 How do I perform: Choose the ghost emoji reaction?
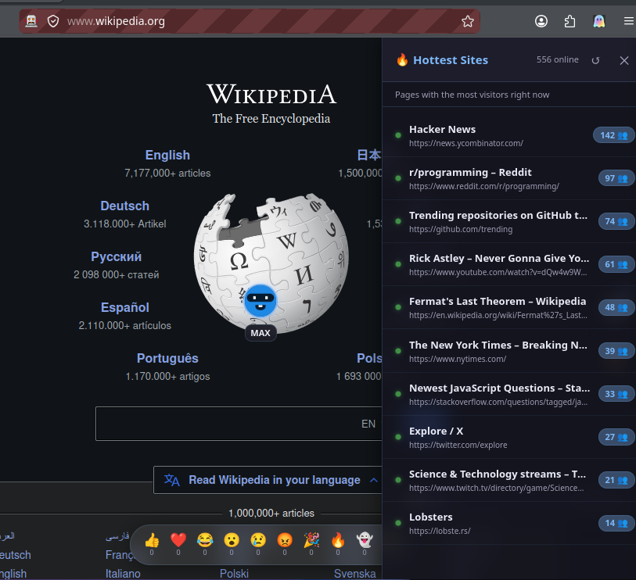pyautogui.click(x=365, y=540)
